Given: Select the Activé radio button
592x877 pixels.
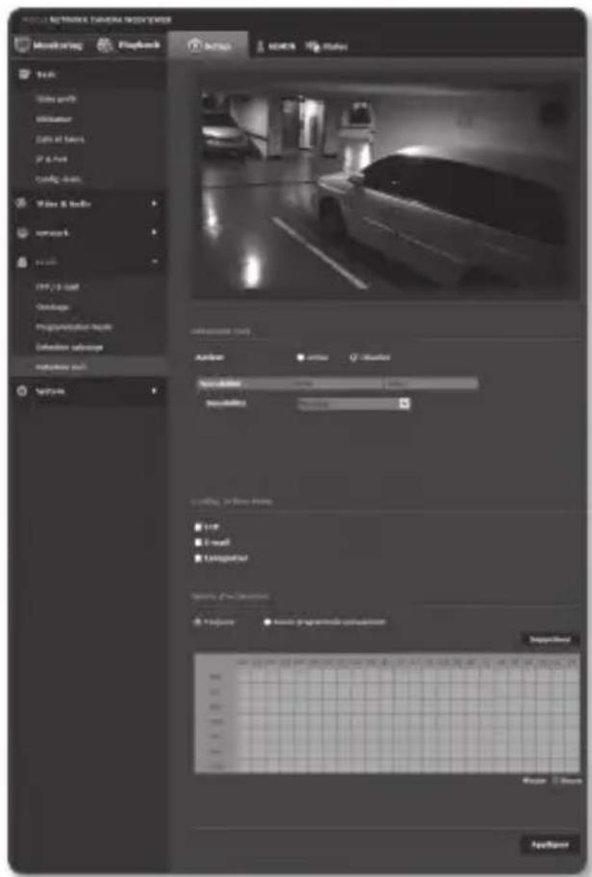Looking at the screenshot, I should [300, 358].
